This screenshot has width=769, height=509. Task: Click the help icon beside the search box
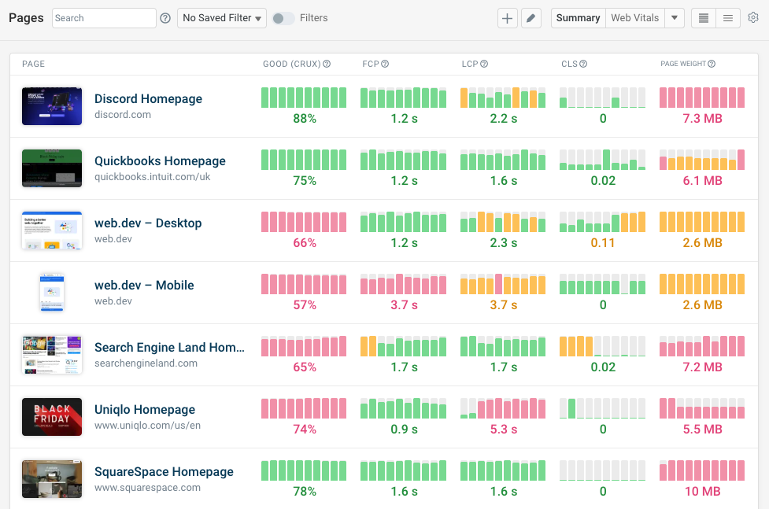click(x=165, y=17)
